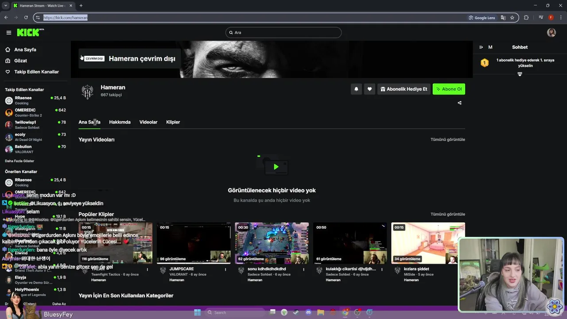The width and height of the screenshot is (567, 319).
Task: Open the hamburger sidebar menu
Action: tap(8, 32)
